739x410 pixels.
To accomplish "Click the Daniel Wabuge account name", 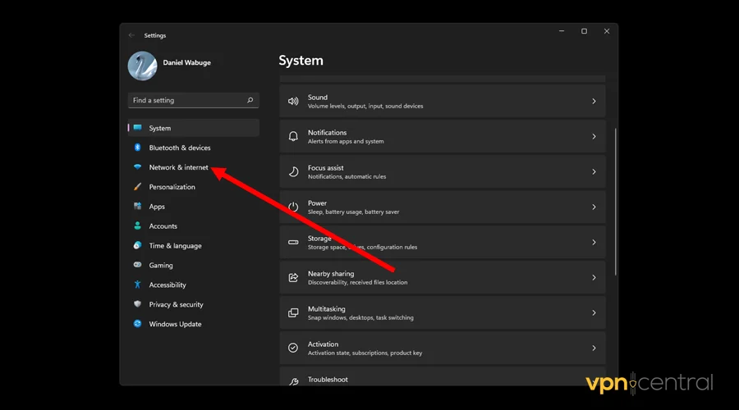I will point(186,62).
